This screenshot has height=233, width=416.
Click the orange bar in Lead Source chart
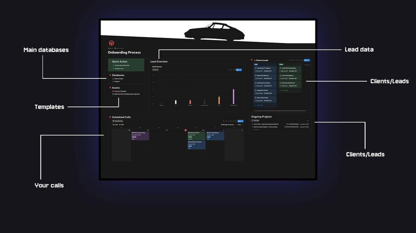(219, 100)
